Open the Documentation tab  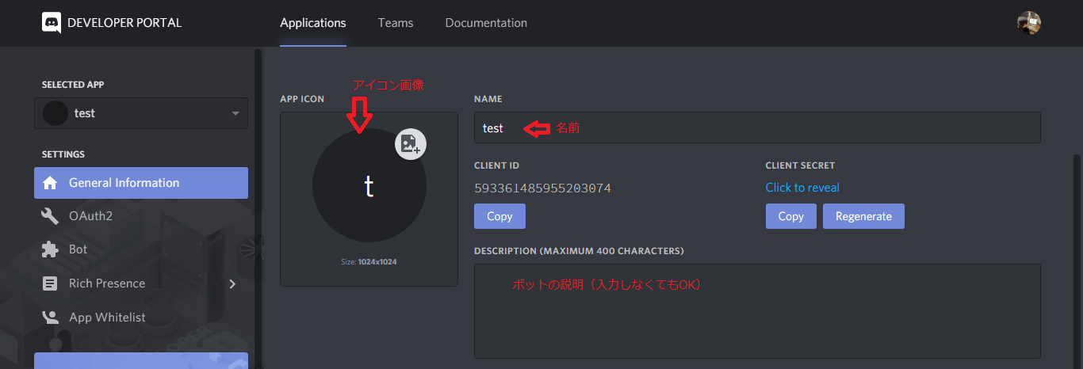486,23
